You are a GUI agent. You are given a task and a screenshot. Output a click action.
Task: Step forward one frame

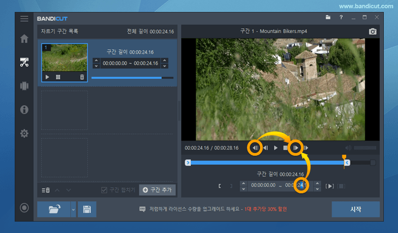coord(296,148)
